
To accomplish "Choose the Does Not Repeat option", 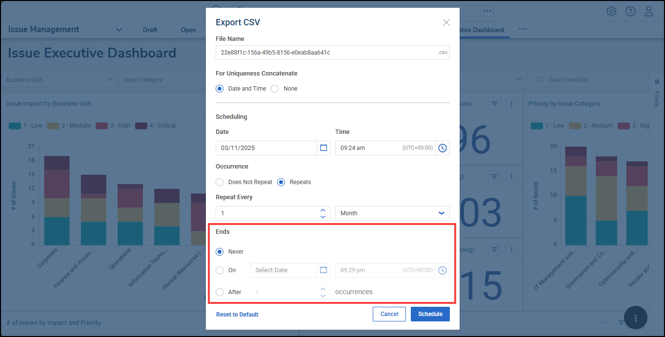I will pyautogui.click(x=220, y=182).
